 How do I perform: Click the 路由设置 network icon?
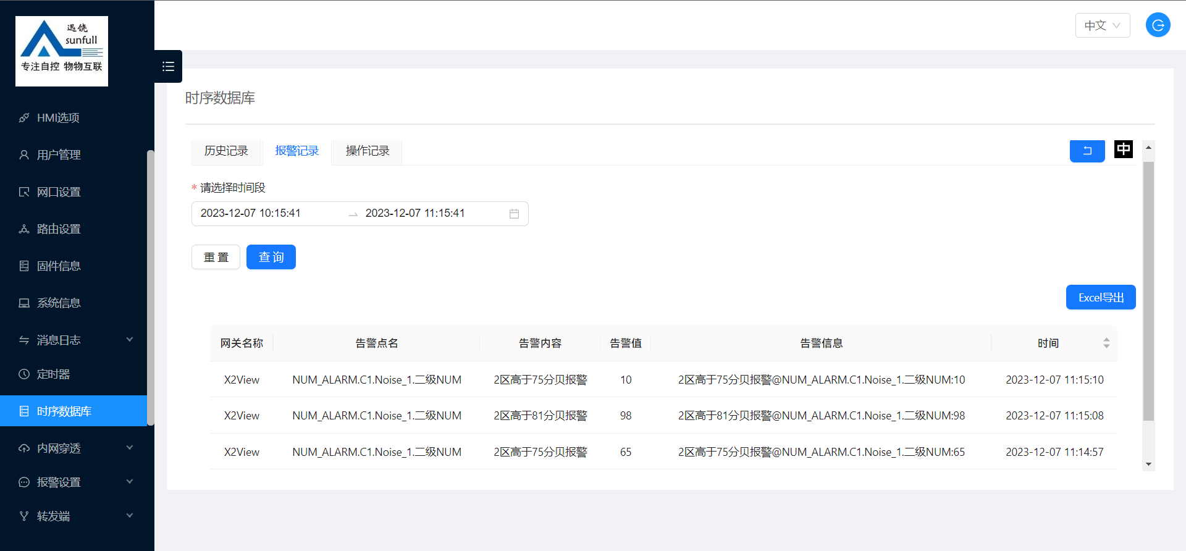pyautogui.click(x=24, y=229)
